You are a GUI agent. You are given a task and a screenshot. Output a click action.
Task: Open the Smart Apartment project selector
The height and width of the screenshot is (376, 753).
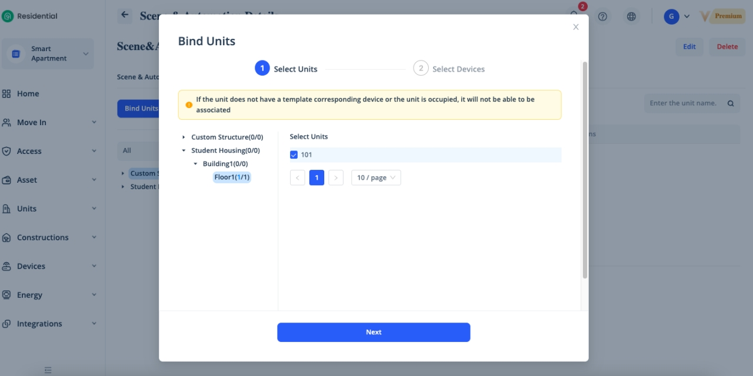(x=49, y=54)
